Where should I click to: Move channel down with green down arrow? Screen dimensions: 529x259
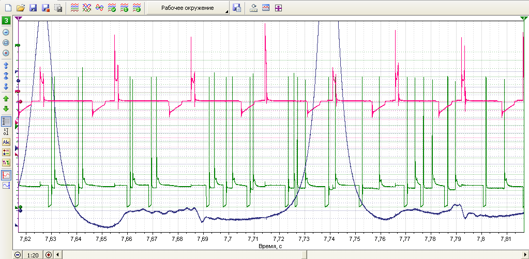[6, 109]
